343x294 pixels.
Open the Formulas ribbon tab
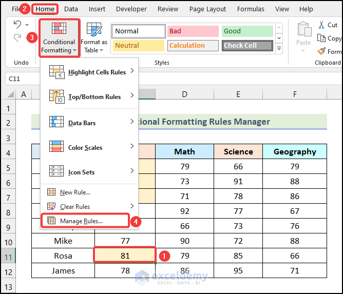[x=251, y=9]
